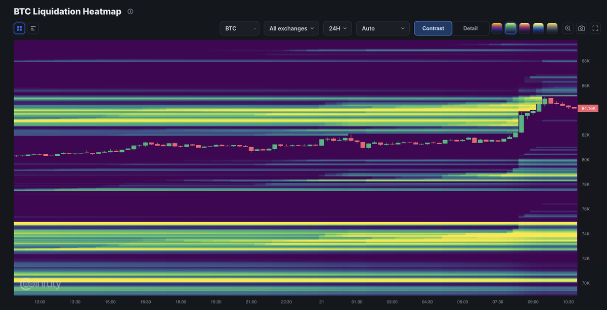Image resolution: width=607 pixels, height=310 pixels.
Task: Click the 80K price axis label
Action: click(586, 160)
